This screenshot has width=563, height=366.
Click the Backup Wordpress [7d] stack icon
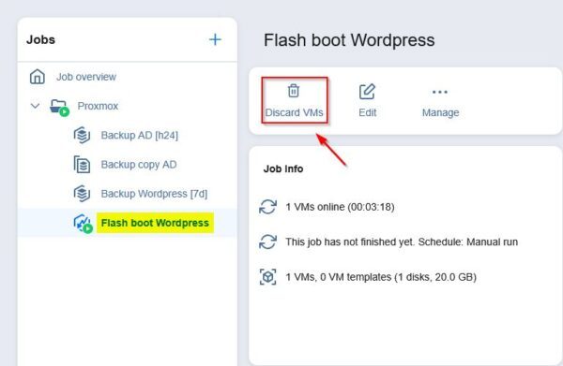click(82, 194)
